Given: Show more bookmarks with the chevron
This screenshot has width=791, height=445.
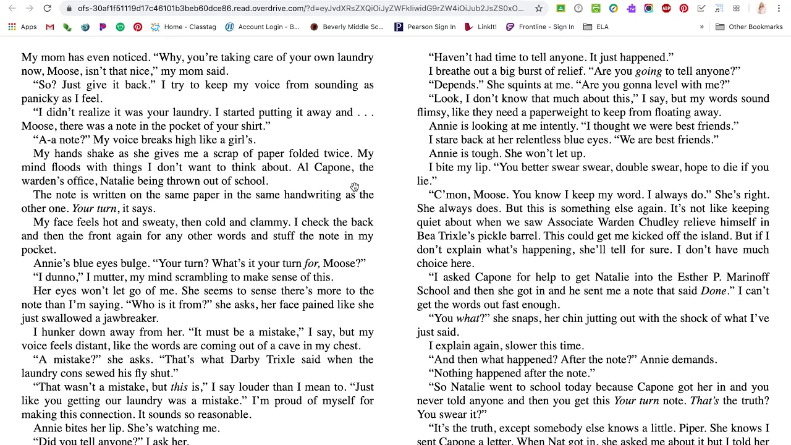Looking at the screenshot, I should [701, 27].
